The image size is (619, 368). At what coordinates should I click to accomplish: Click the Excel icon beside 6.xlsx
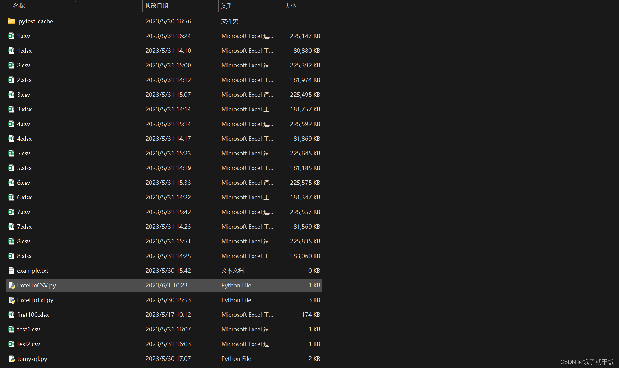point(12,197)
